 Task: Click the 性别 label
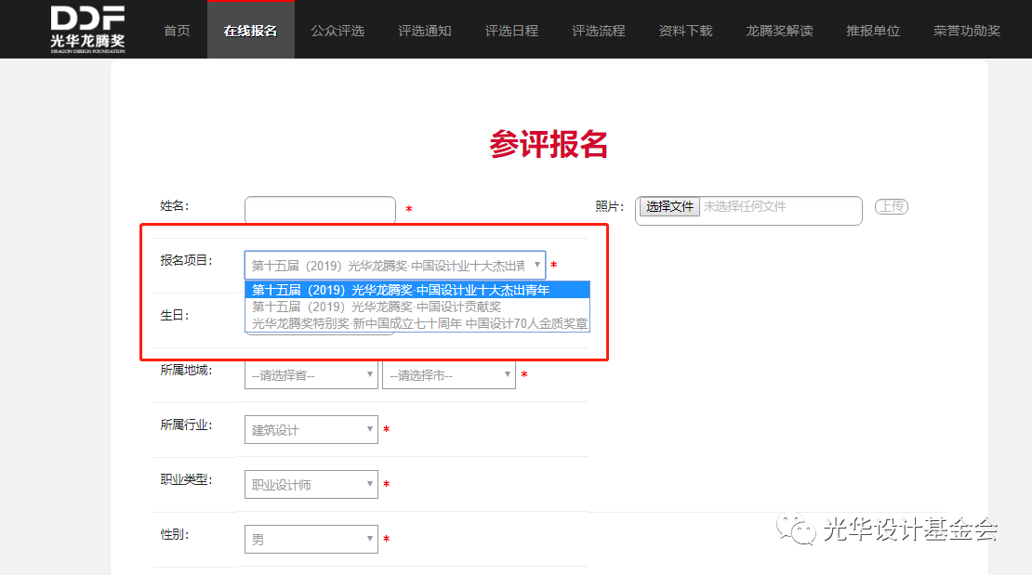click(175, 534)
